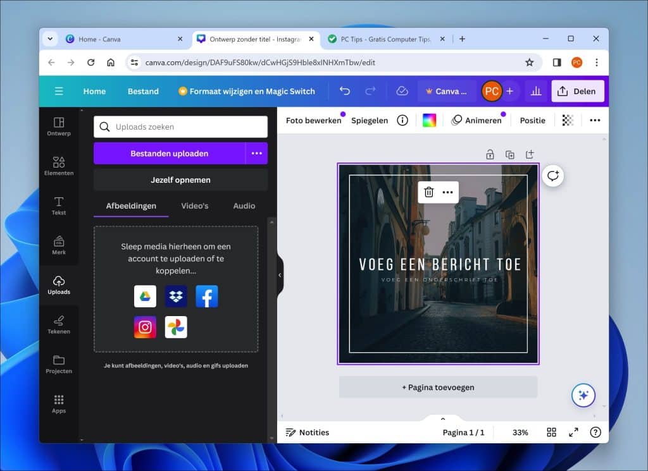Open the selected element's more options menu
Image resolution: width=648 pixels, height=471 pixels.
click(447, 192)
